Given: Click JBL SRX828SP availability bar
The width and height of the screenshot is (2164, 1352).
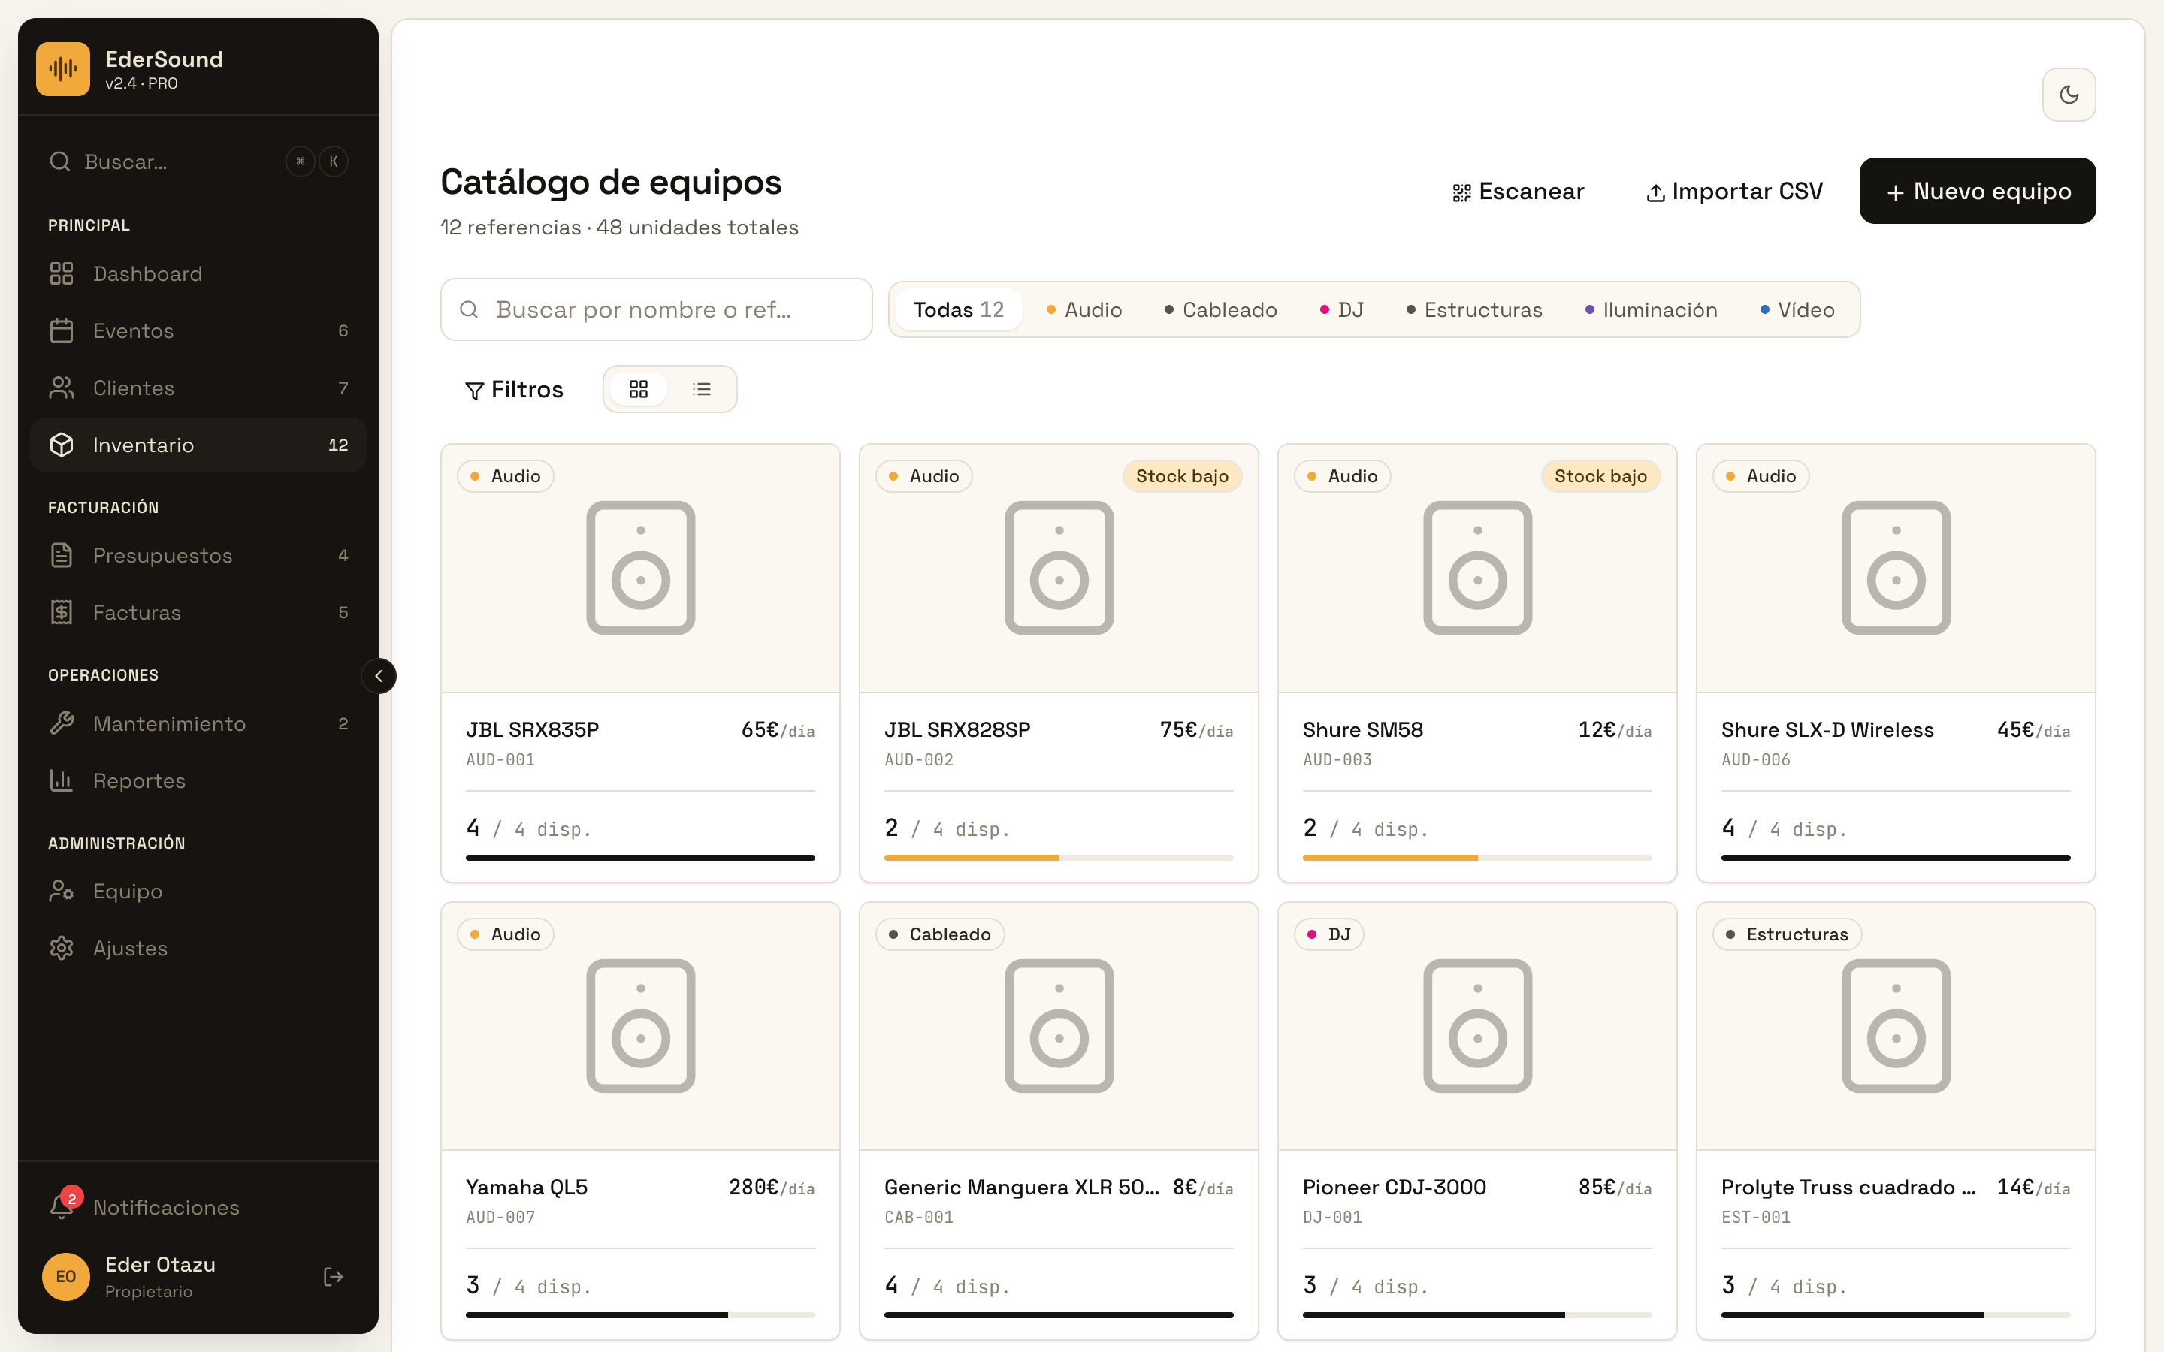Looking at the screenshot, I should [1059, 858].
